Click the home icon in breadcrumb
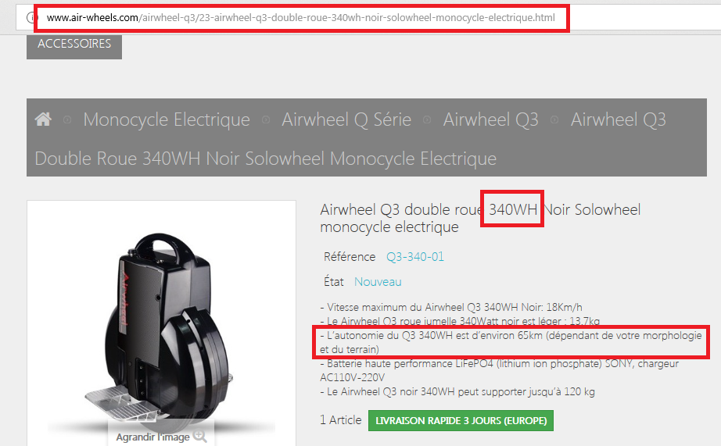 pos(43,120)
